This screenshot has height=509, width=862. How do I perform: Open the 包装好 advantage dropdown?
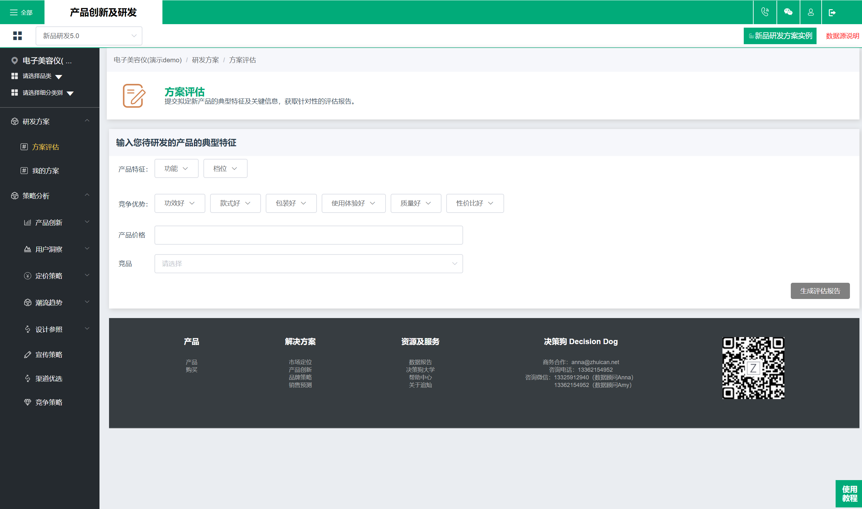[x=291, y=203]
